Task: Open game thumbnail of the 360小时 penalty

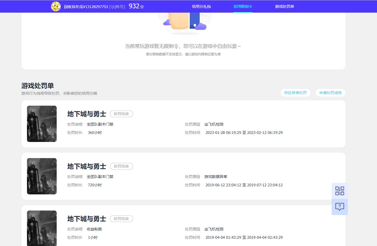Action: tap(42, 124)
